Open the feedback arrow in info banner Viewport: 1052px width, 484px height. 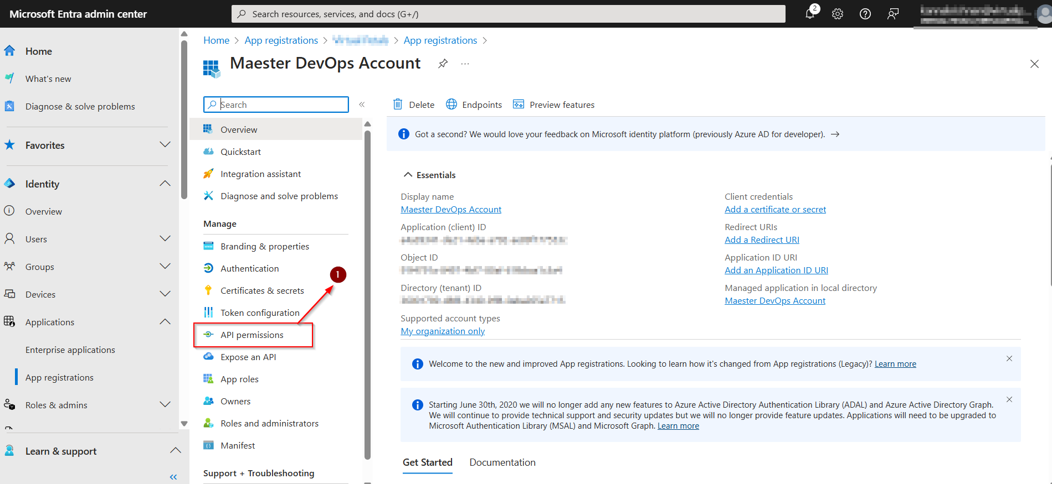pyautogui.click(x=835, y=134)
